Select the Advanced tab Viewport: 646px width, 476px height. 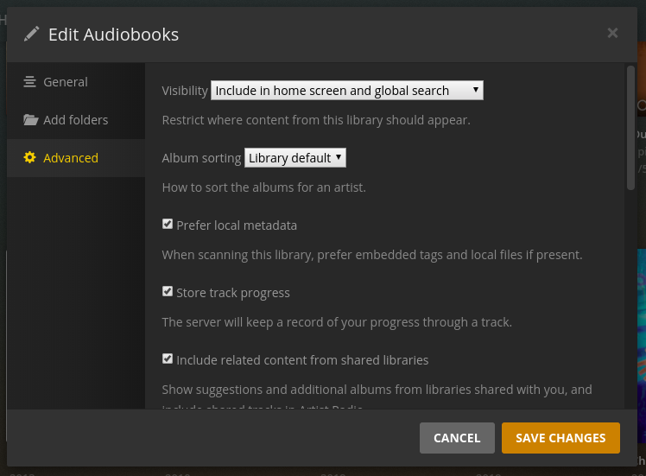(71, 158)
